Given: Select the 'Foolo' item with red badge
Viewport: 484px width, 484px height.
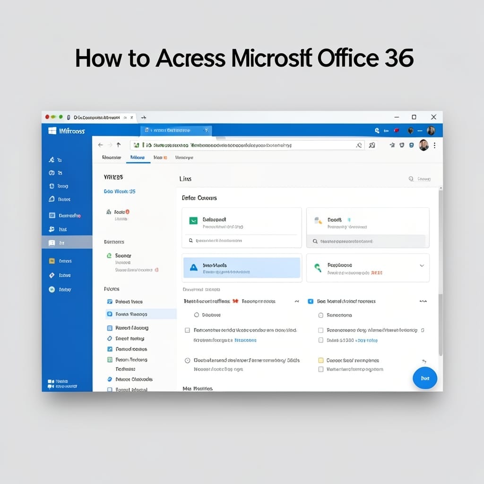Looking at the screenshot, I should click(118, 212).
